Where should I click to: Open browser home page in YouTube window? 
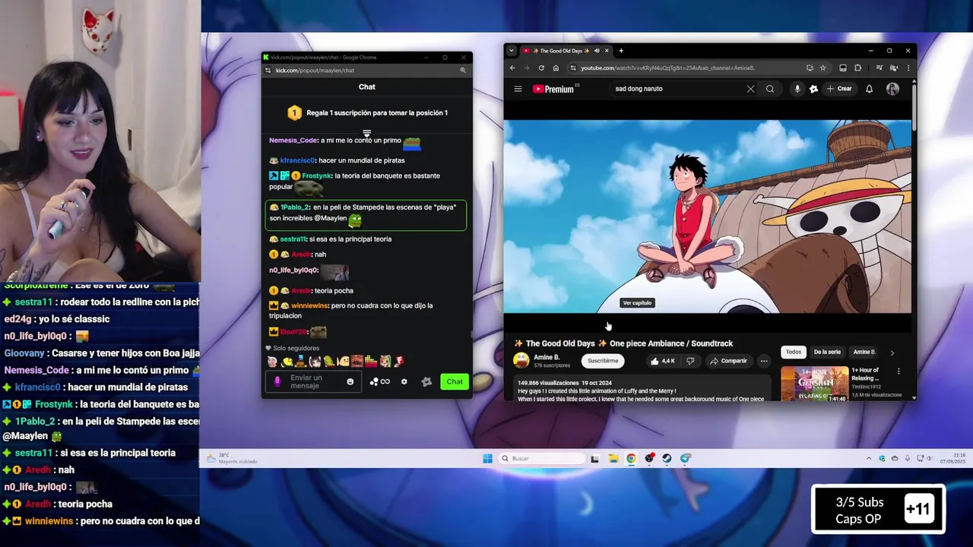click(556, 68)
